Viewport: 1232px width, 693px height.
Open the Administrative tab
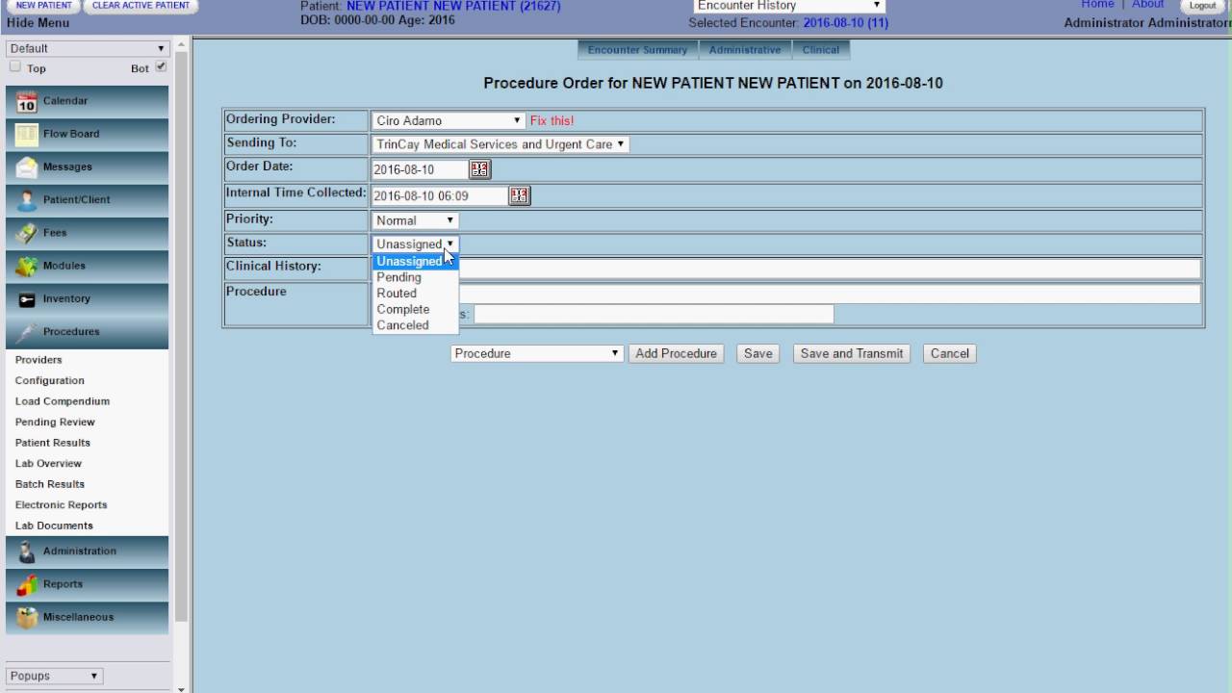coord(745,50)
